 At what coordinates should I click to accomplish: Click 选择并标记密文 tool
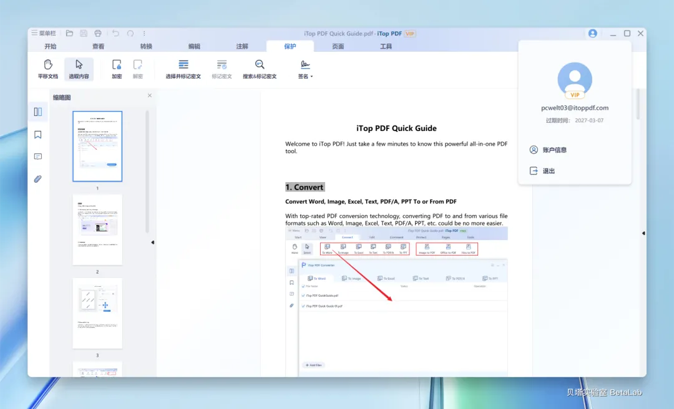pyautogui.click(x=183, y=69)
